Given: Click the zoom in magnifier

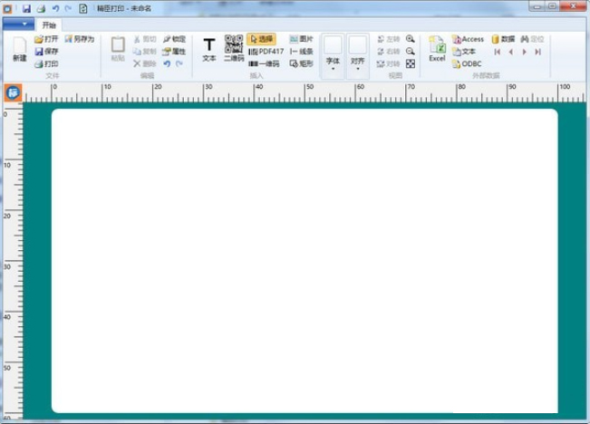Looking at the screenshot, I should pyautogui.click(x=411, y=39).
